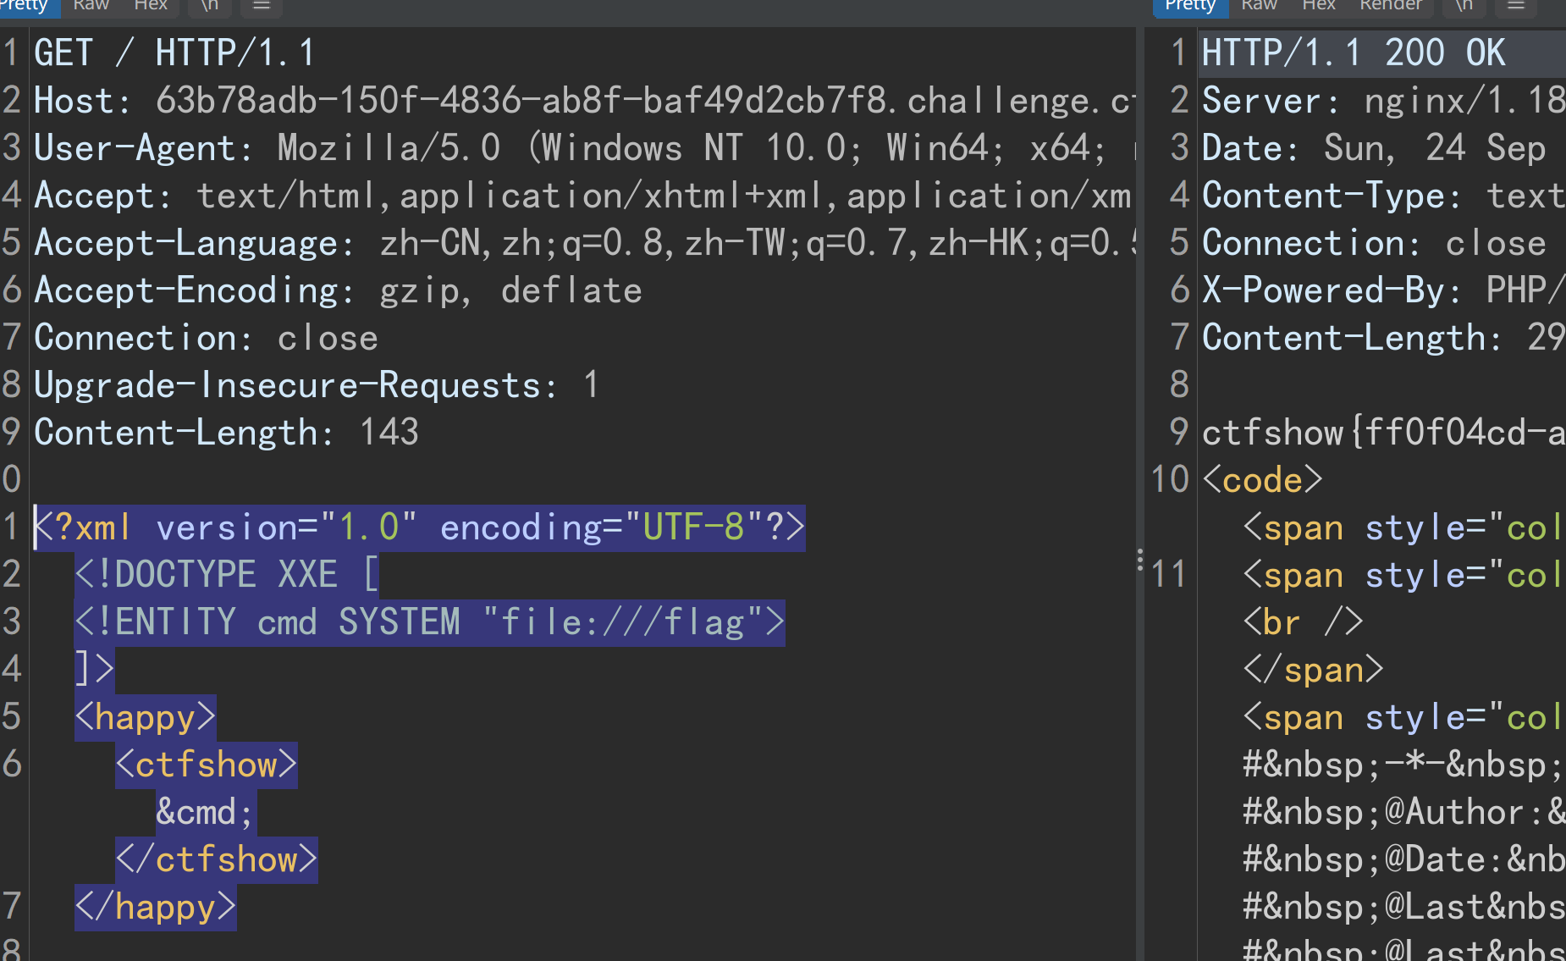Click the 'Accept: text/html' header line
This screenshot has width=1566, height=961.
click(x=583, y=196)
